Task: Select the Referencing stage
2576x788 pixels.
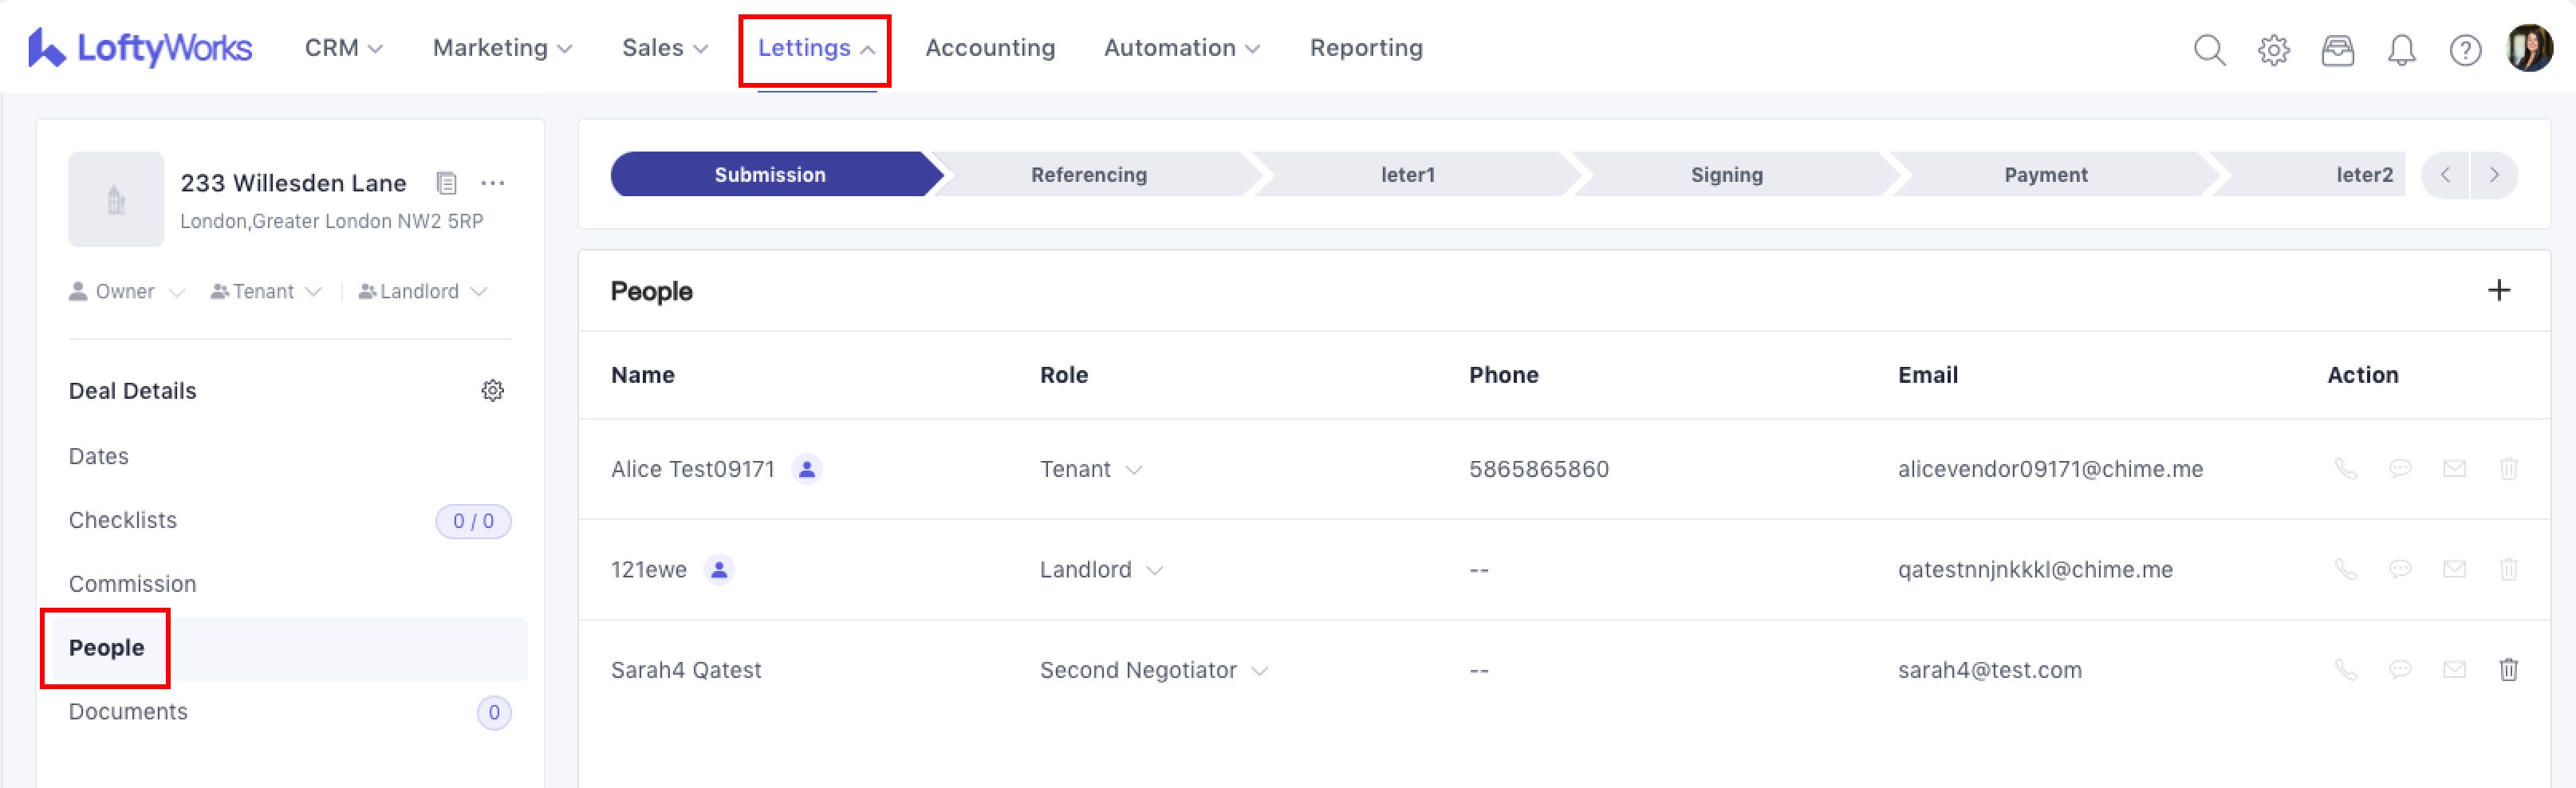Action: (1088, 175)
